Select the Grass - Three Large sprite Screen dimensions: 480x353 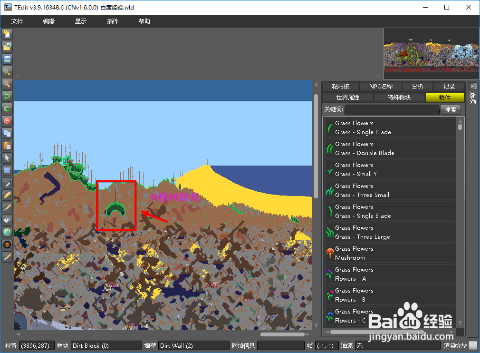click(x=390, y=232)
